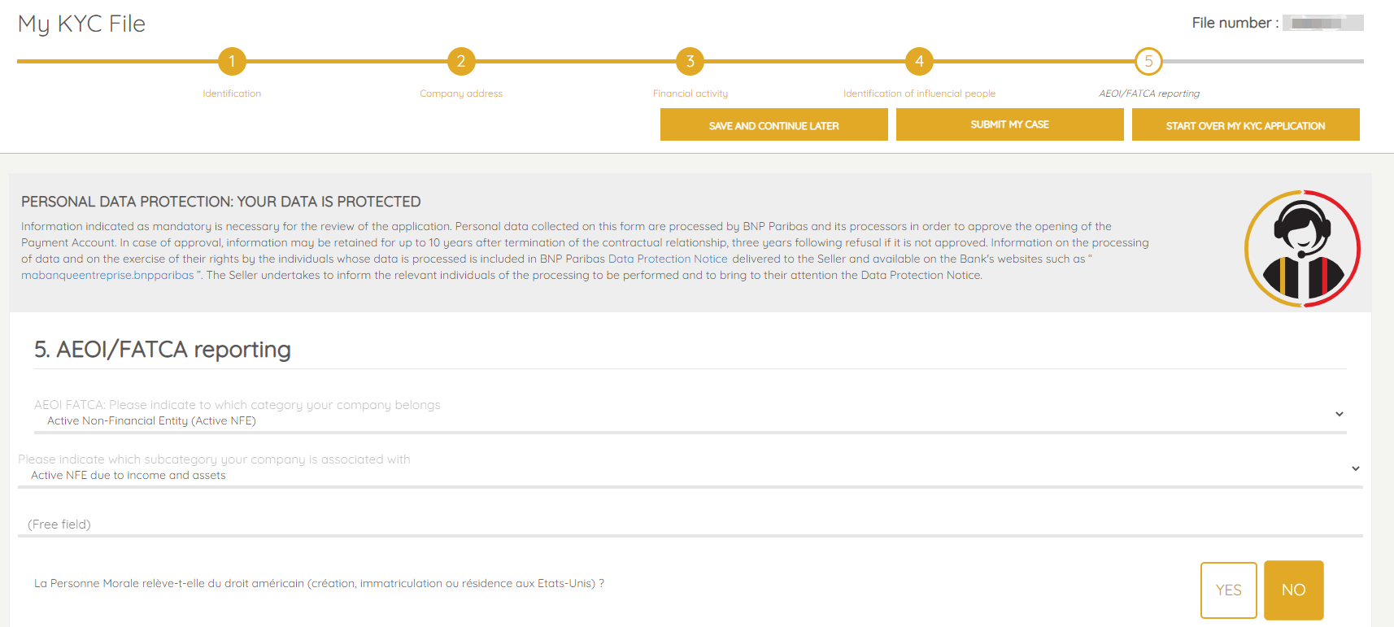The image size is (1394, 627).
Task: Go to Financial activity step label
Action: 690,94
